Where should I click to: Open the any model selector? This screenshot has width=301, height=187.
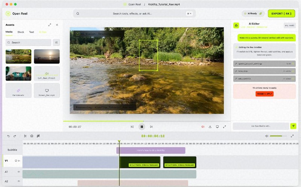coord(289,25)
